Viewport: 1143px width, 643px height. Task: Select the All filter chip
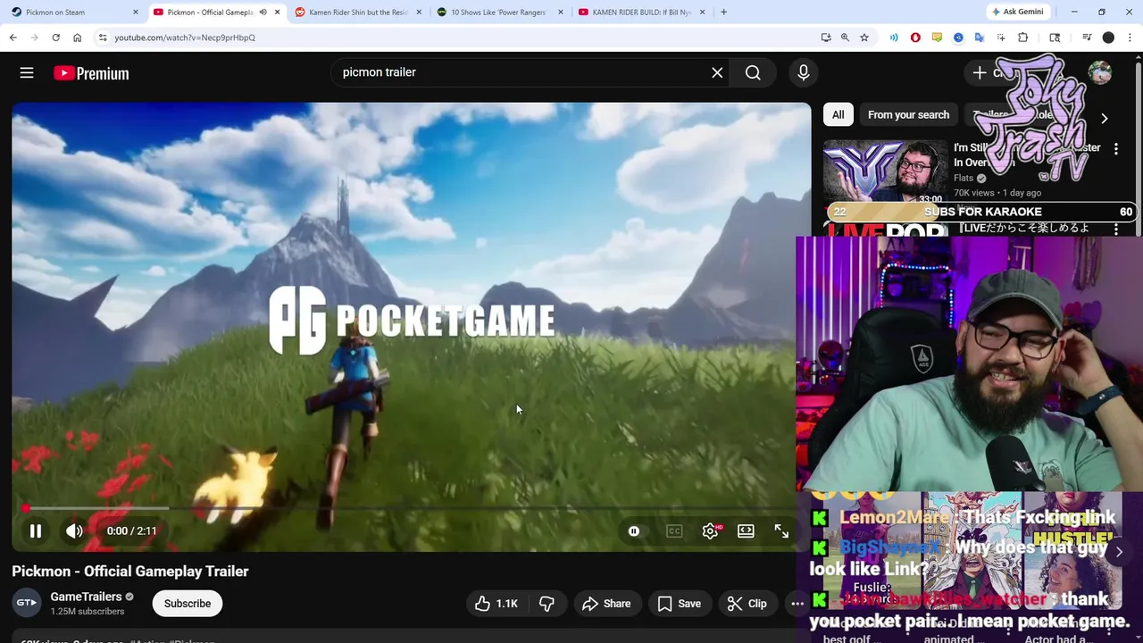click(838, 114)
